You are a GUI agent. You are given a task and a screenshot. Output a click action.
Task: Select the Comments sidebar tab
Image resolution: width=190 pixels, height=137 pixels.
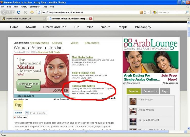[150, 91]
